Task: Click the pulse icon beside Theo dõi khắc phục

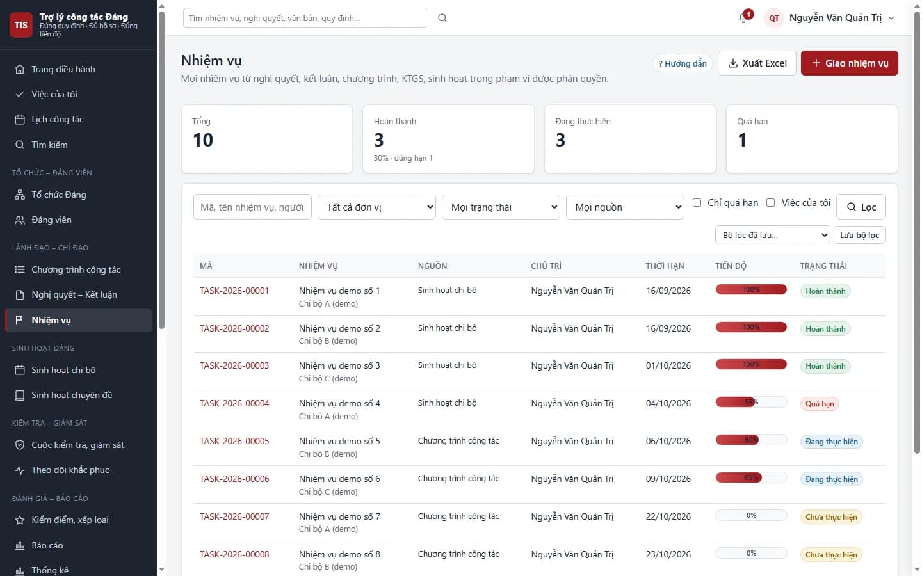Action: 20,470
